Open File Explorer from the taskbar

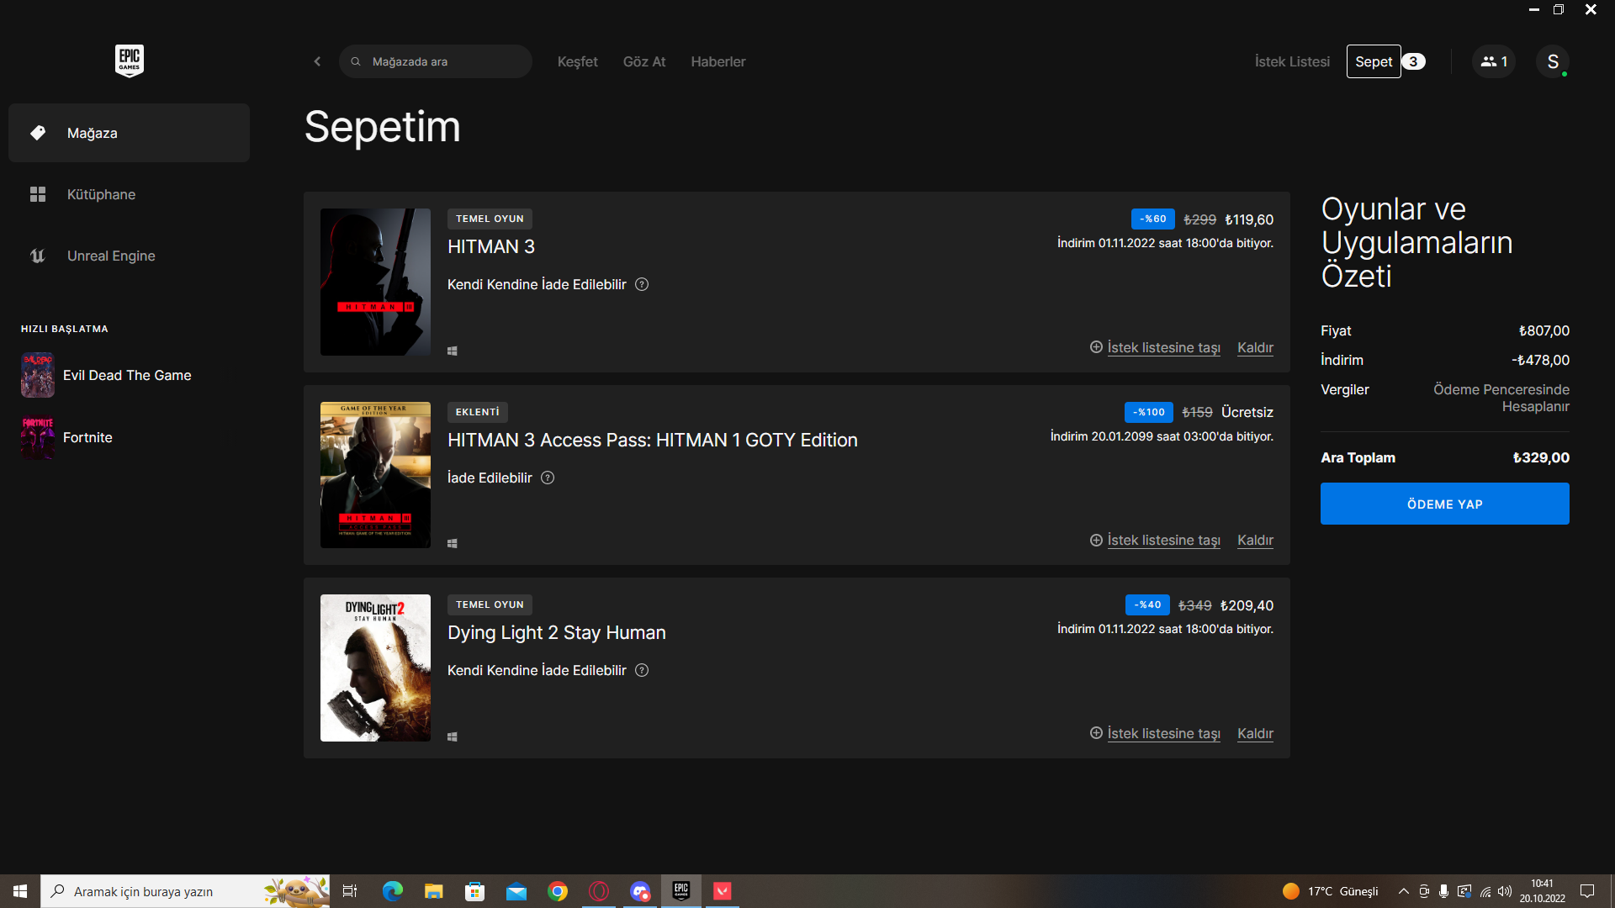click(x=433, y=891)
